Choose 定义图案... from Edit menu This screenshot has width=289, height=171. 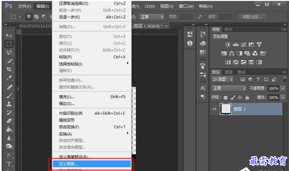click(92, 164)
